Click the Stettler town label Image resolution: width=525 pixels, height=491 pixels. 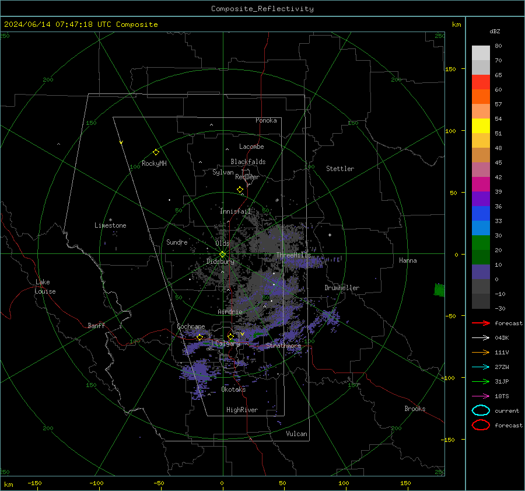coord(340,169)
